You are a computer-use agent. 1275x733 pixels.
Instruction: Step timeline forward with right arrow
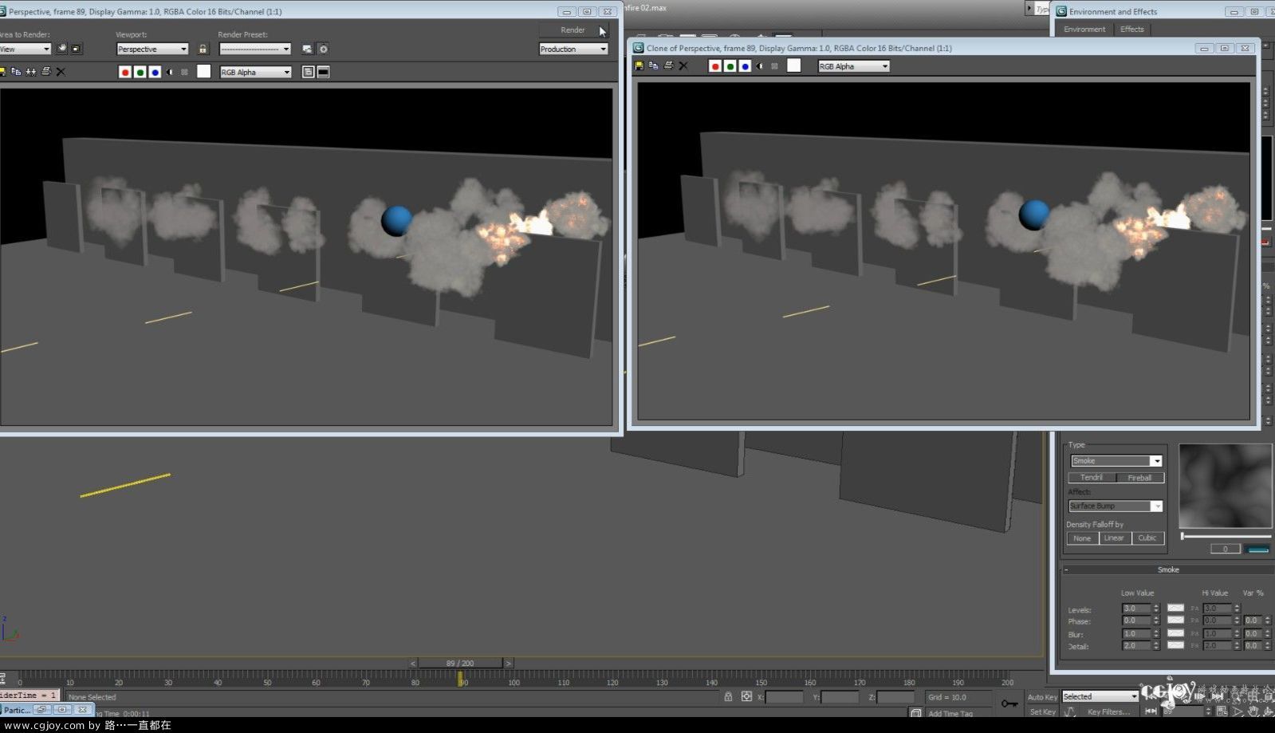508,664
